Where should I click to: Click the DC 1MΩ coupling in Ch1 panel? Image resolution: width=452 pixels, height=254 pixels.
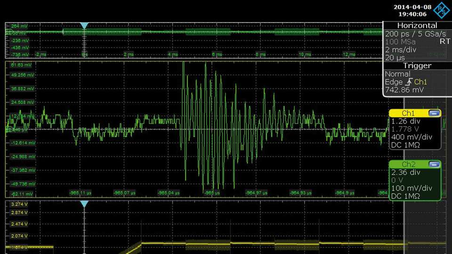(x=405, y=145)
